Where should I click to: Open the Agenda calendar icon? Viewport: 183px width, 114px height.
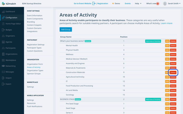(3, 42)
